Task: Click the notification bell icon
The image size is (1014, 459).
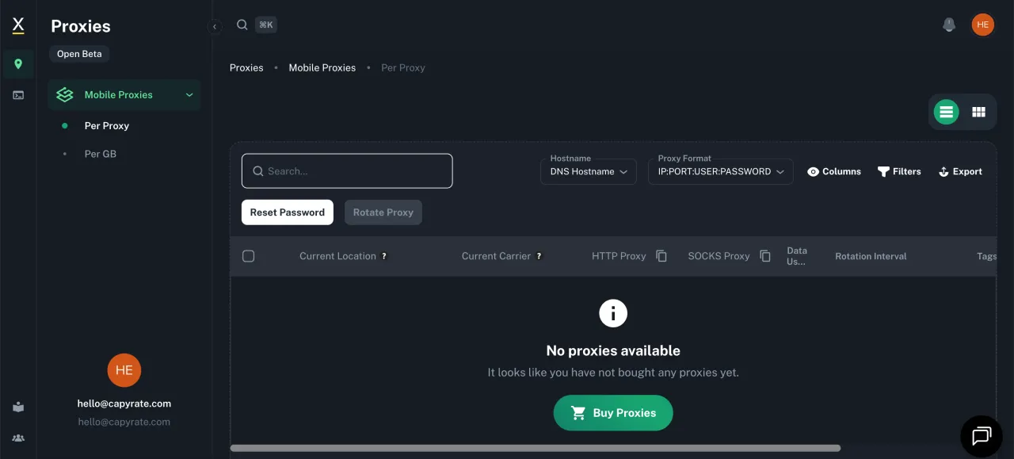Action: point(948,25)
